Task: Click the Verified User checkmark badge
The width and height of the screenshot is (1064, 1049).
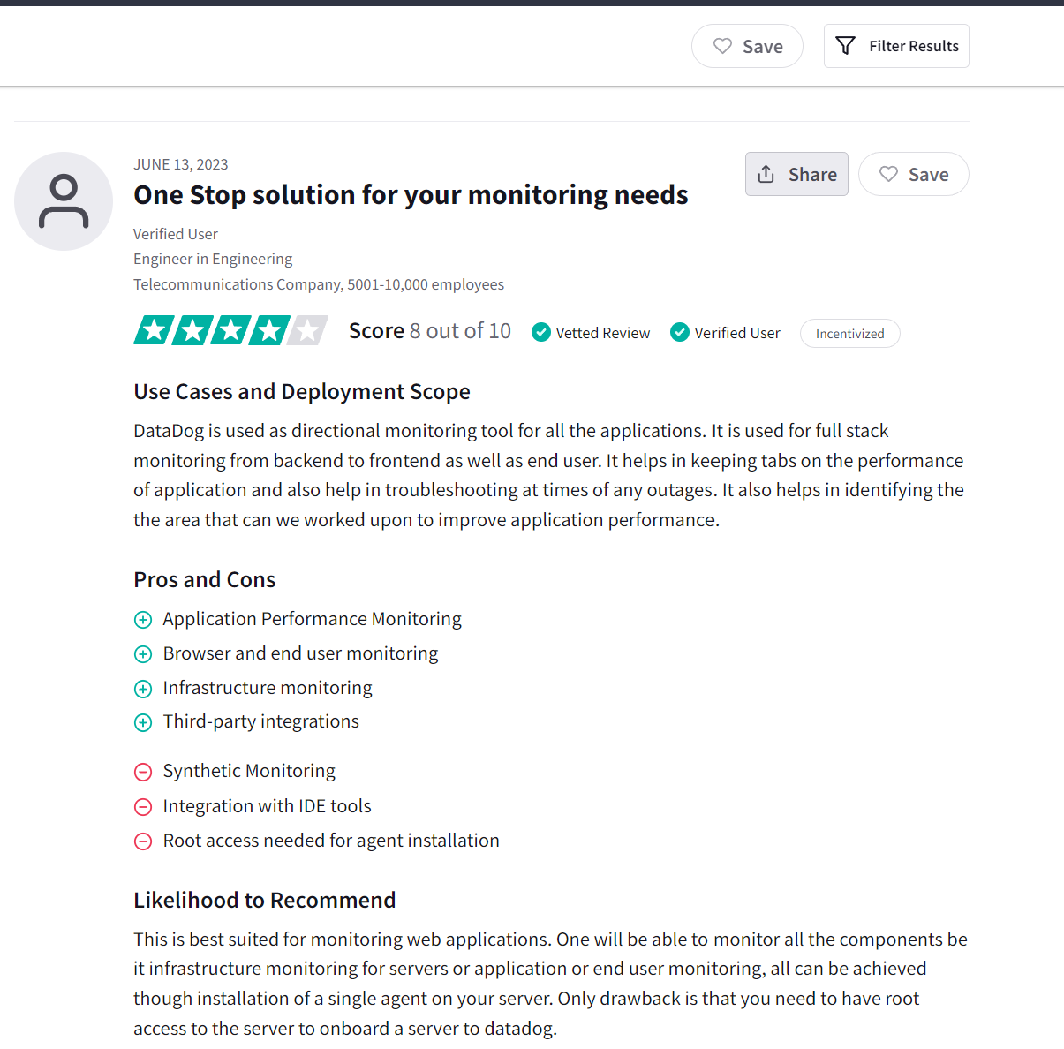Action: (680, 332)
